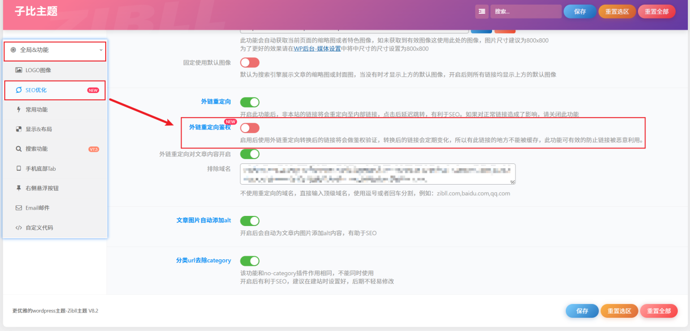Click the phone icon beside 手机底部Tab
Image resolution: width=690 pixels, height=331 pixels.
coord(19,169)
